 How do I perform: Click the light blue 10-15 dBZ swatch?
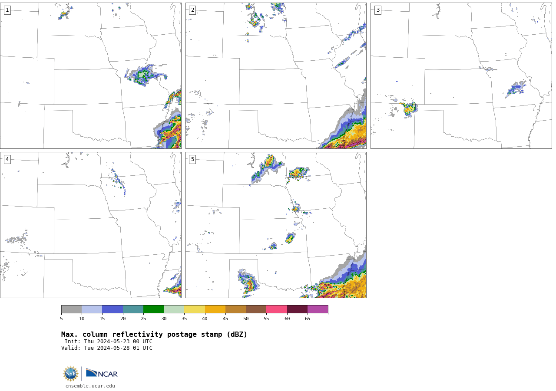tap(92, 309)
